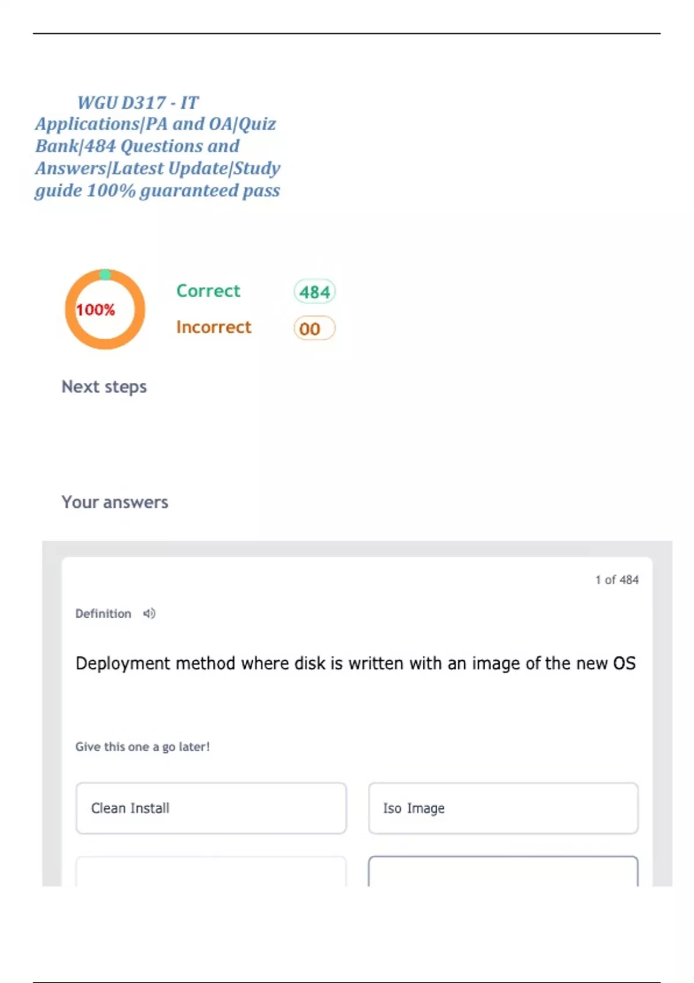
Task: Play the definition audio speaker icon
Action: click(x=149, y=614)
